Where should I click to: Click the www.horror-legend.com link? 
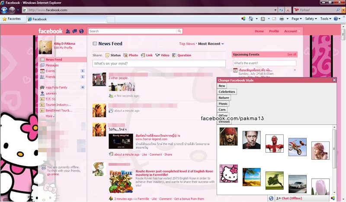pos(151,139)
